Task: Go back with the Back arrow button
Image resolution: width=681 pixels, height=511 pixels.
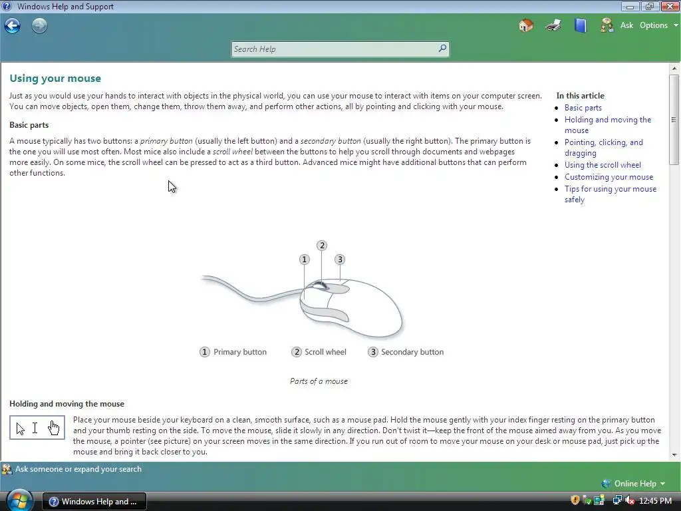Action: pyautogui.click(x=12, y=26)
